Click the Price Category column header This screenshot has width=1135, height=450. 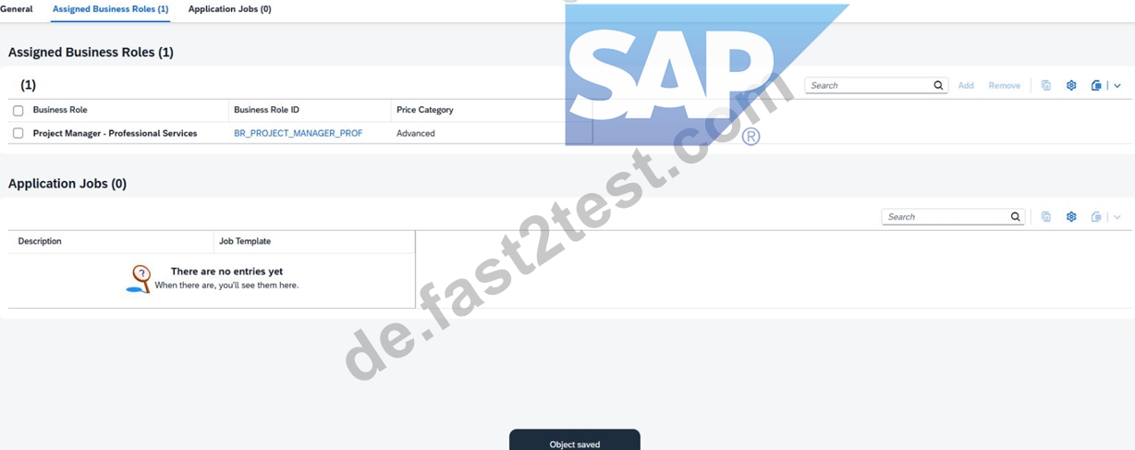click(425, 110)
